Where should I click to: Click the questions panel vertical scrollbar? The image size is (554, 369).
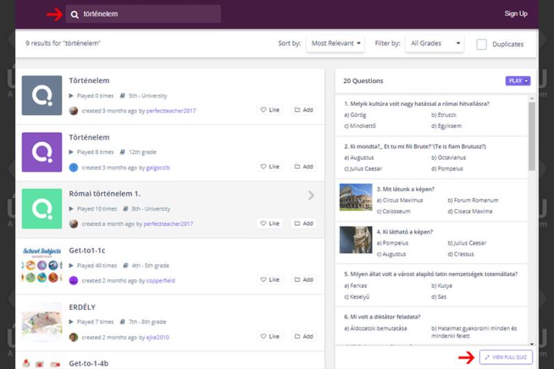tap(532, 138)
